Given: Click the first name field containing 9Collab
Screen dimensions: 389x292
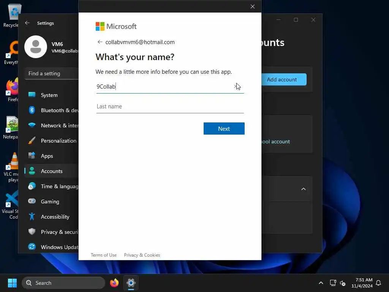Looking at the screenshot, I should click(x=170, y=86).
